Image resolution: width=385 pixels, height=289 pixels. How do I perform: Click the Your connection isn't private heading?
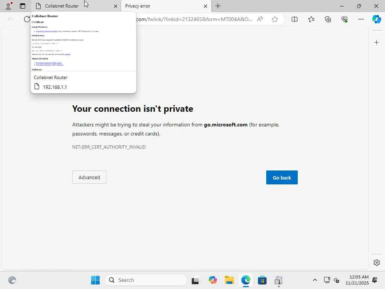pyautogui.click(x=133, y=109)
